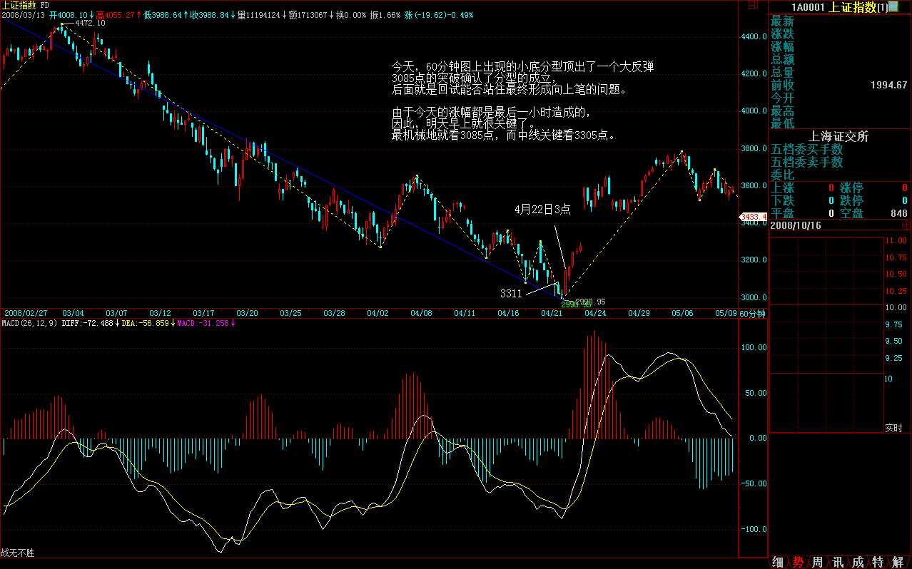
Task: Click the 4月22日3点 annotation label
Action: pos(543,210)
